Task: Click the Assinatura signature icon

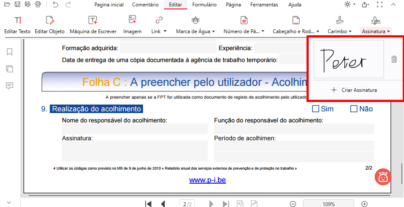Action: [375, 20]
